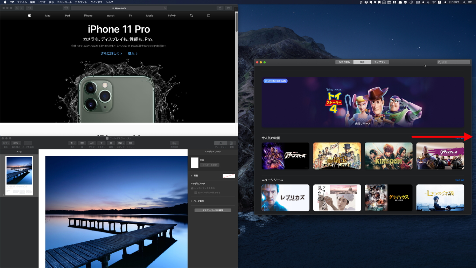476x268 pixels.
Task: Open Toy Story 4 iTunes Extras banner
Action: pos(363,102)
